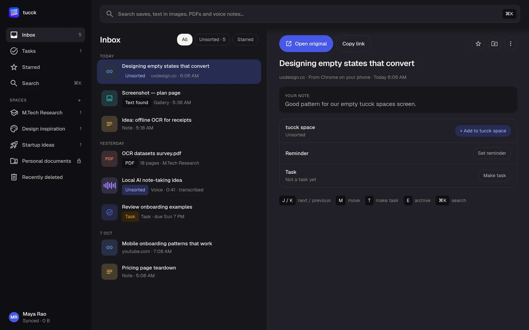The image size is (529, 330).
Task: Click the Text found tag on Screenshot item
Action: 137,103
